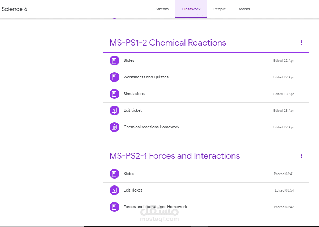Image resolution: width=319 pixels, height=227 pixels.
Task: Click the Science 6 class name
Action: [14, 9]
